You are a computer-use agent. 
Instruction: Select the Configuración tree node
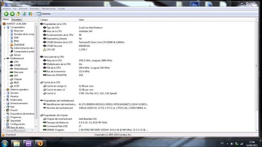pyautogui.click(x=18, y=124)
